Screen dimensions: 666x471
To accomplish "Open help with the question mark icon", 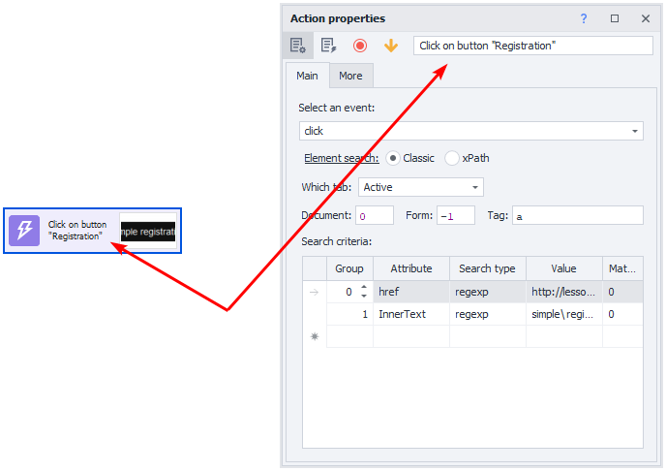I will 584,18.
